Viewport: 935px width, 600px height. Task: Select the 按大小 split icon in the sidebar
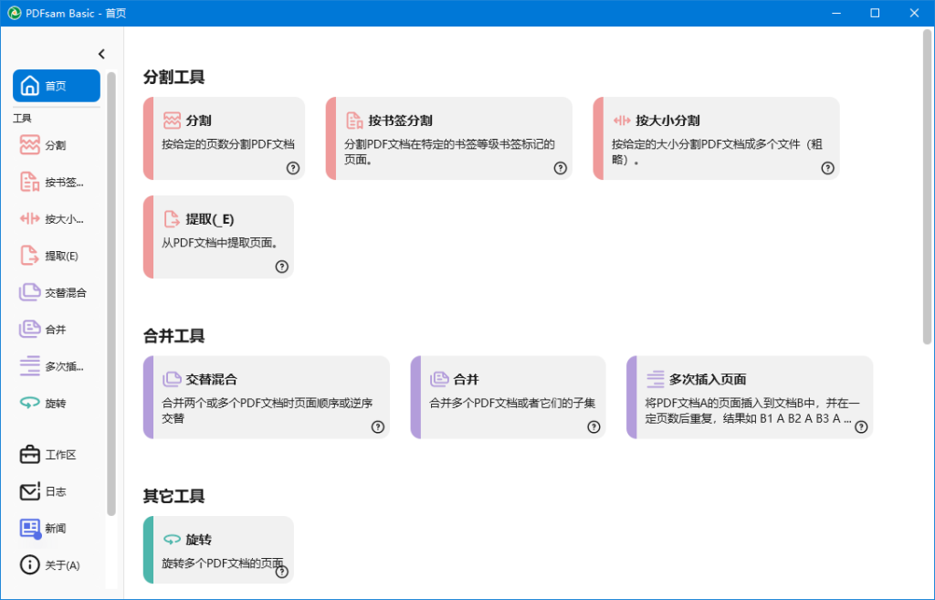pyautogui.click(x=29, y=219)
